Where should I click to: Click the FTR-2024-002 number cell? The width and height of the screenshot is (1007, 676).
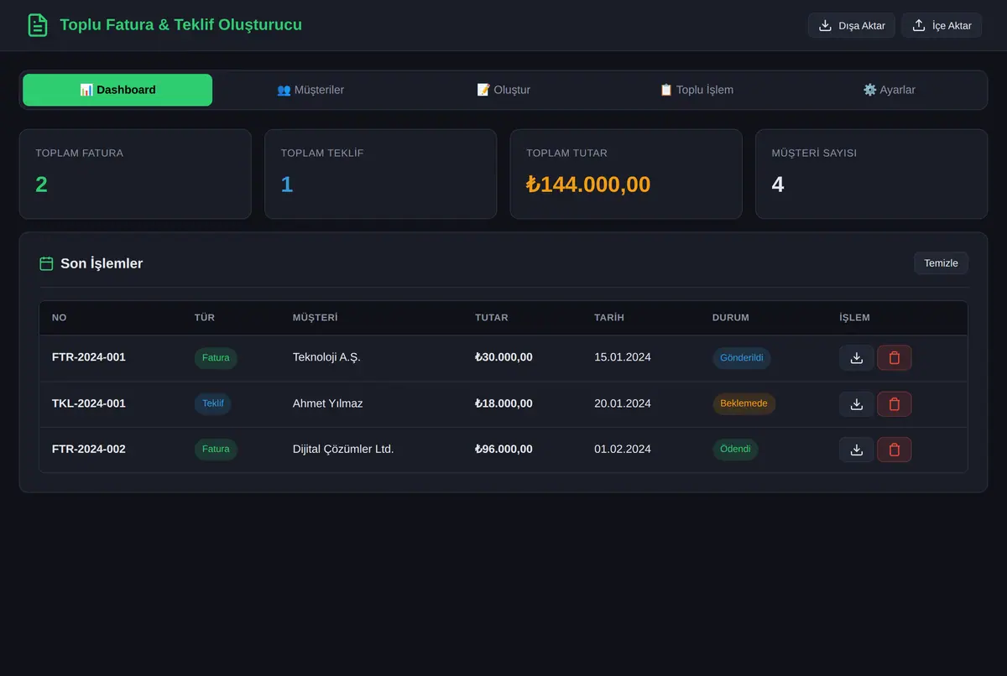point(89,449)
